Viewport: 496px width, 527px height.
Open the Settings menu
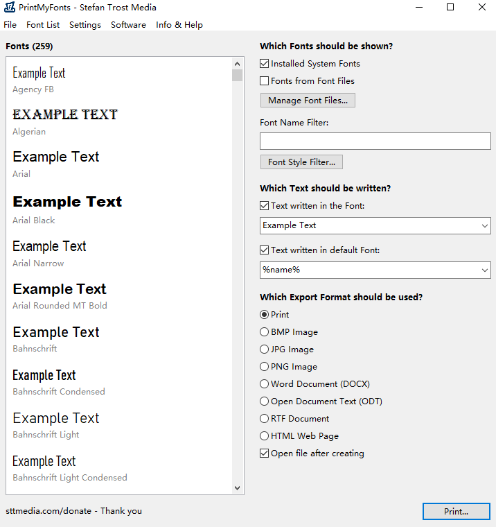pyautogui.click(x=85, y=25)
